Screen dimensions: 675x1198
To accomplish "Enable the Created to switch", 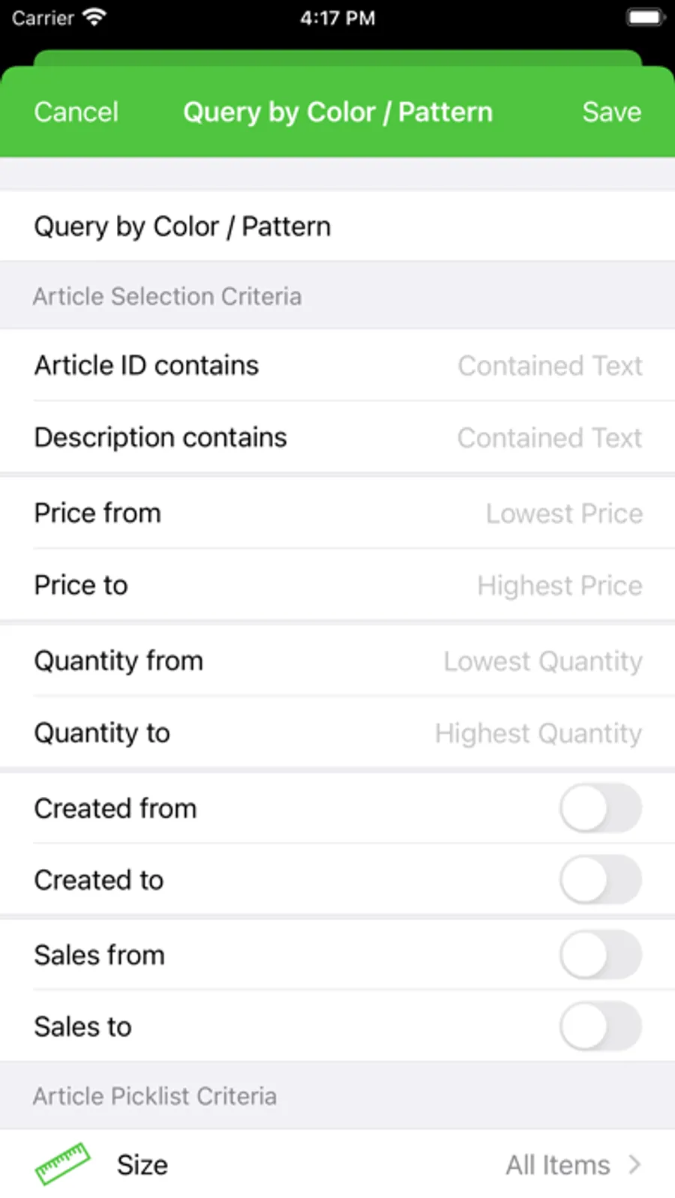I will [600, 879].
